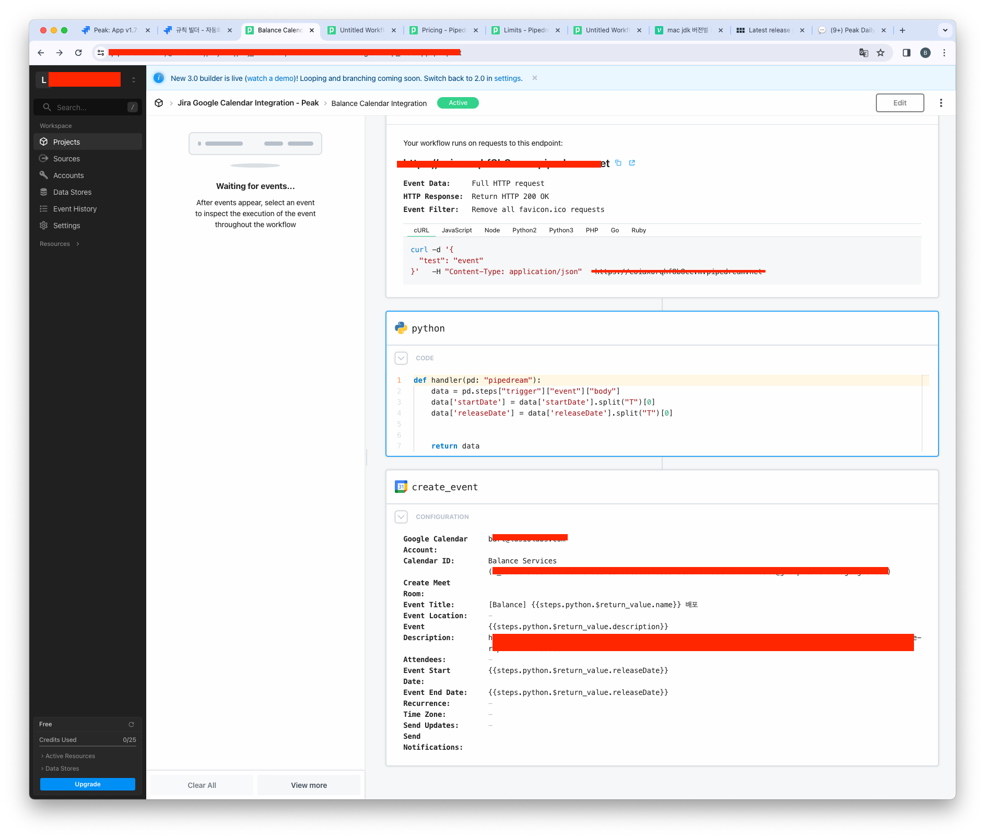Image resolution: width=985 pixels, height=838 pixels.
Task: Expand the Resources section in sidebar
Action: tap(60, 244)
